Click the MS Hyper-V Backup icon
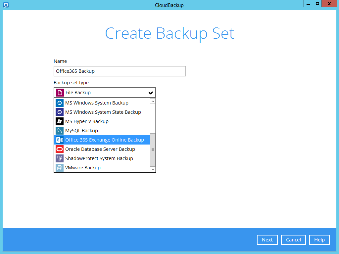339x254 pixels. [60, 121]
